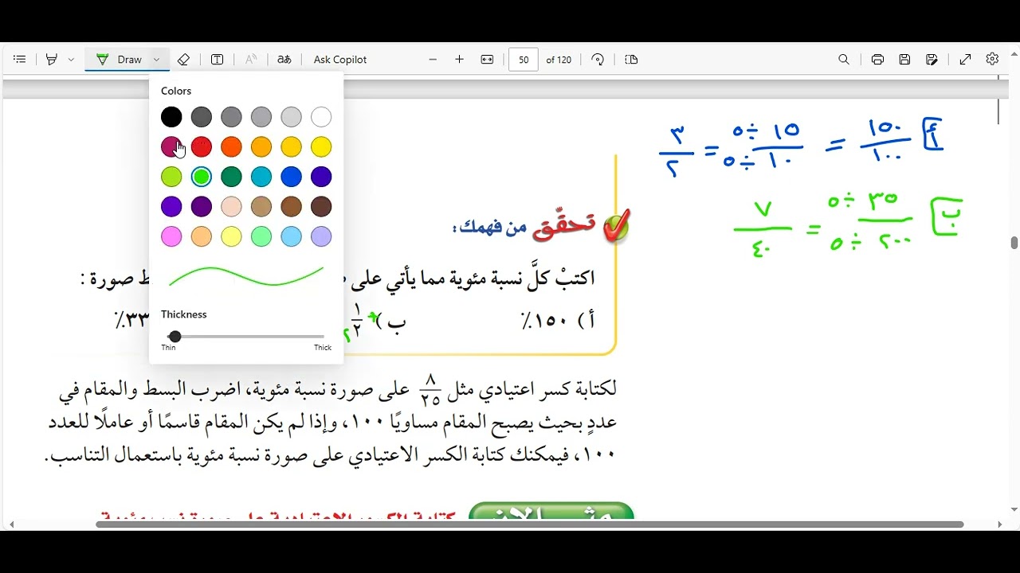This screenshot has height=573, width=1020.
Task: Open the search in document tool
Action: pyautogui.click(x=844, y=60)
